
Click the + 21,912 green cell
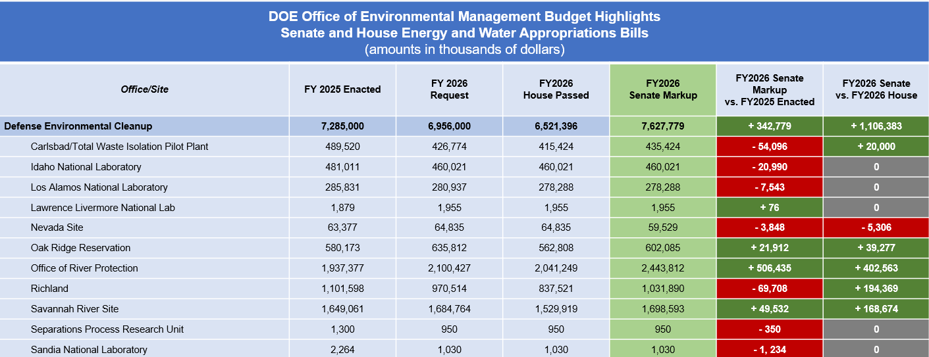(770, 248)
